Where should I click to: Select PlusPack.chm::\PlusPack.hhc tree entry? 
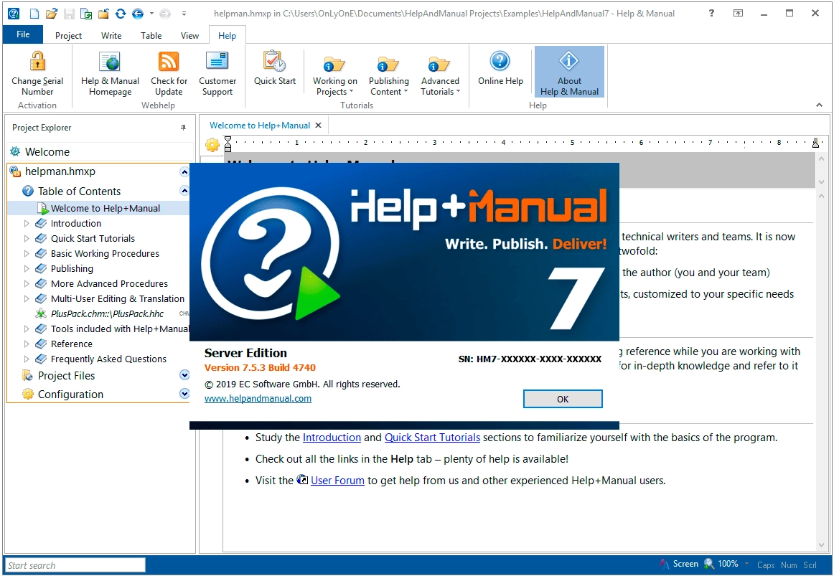tap(107, 313)
